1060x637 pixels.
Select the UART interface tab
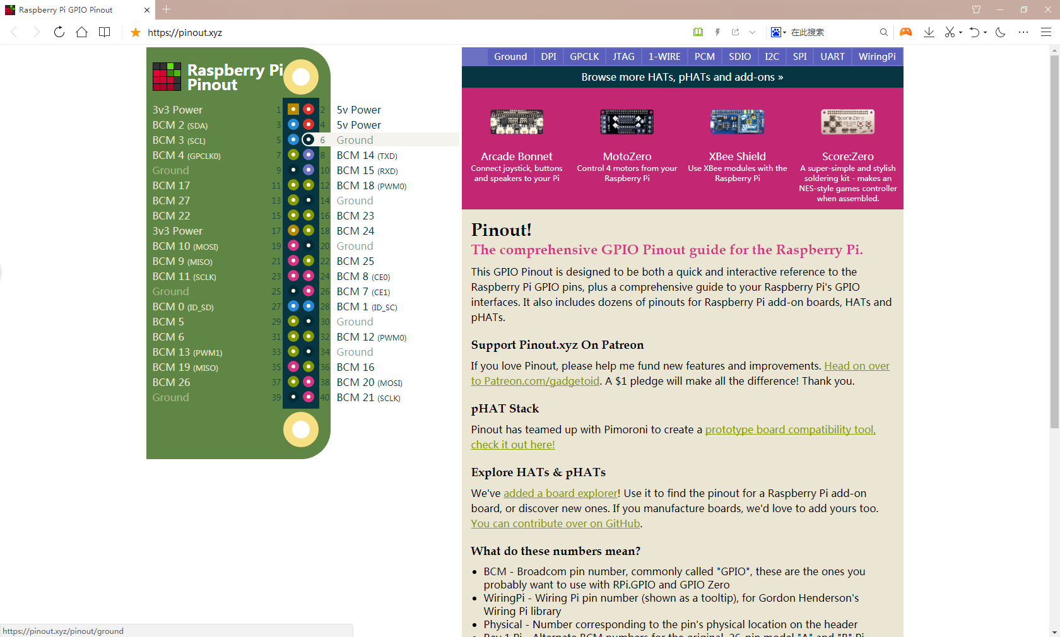(833, 56)
